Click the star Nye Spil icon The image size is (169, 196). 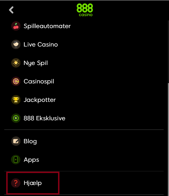coord(16,63)
